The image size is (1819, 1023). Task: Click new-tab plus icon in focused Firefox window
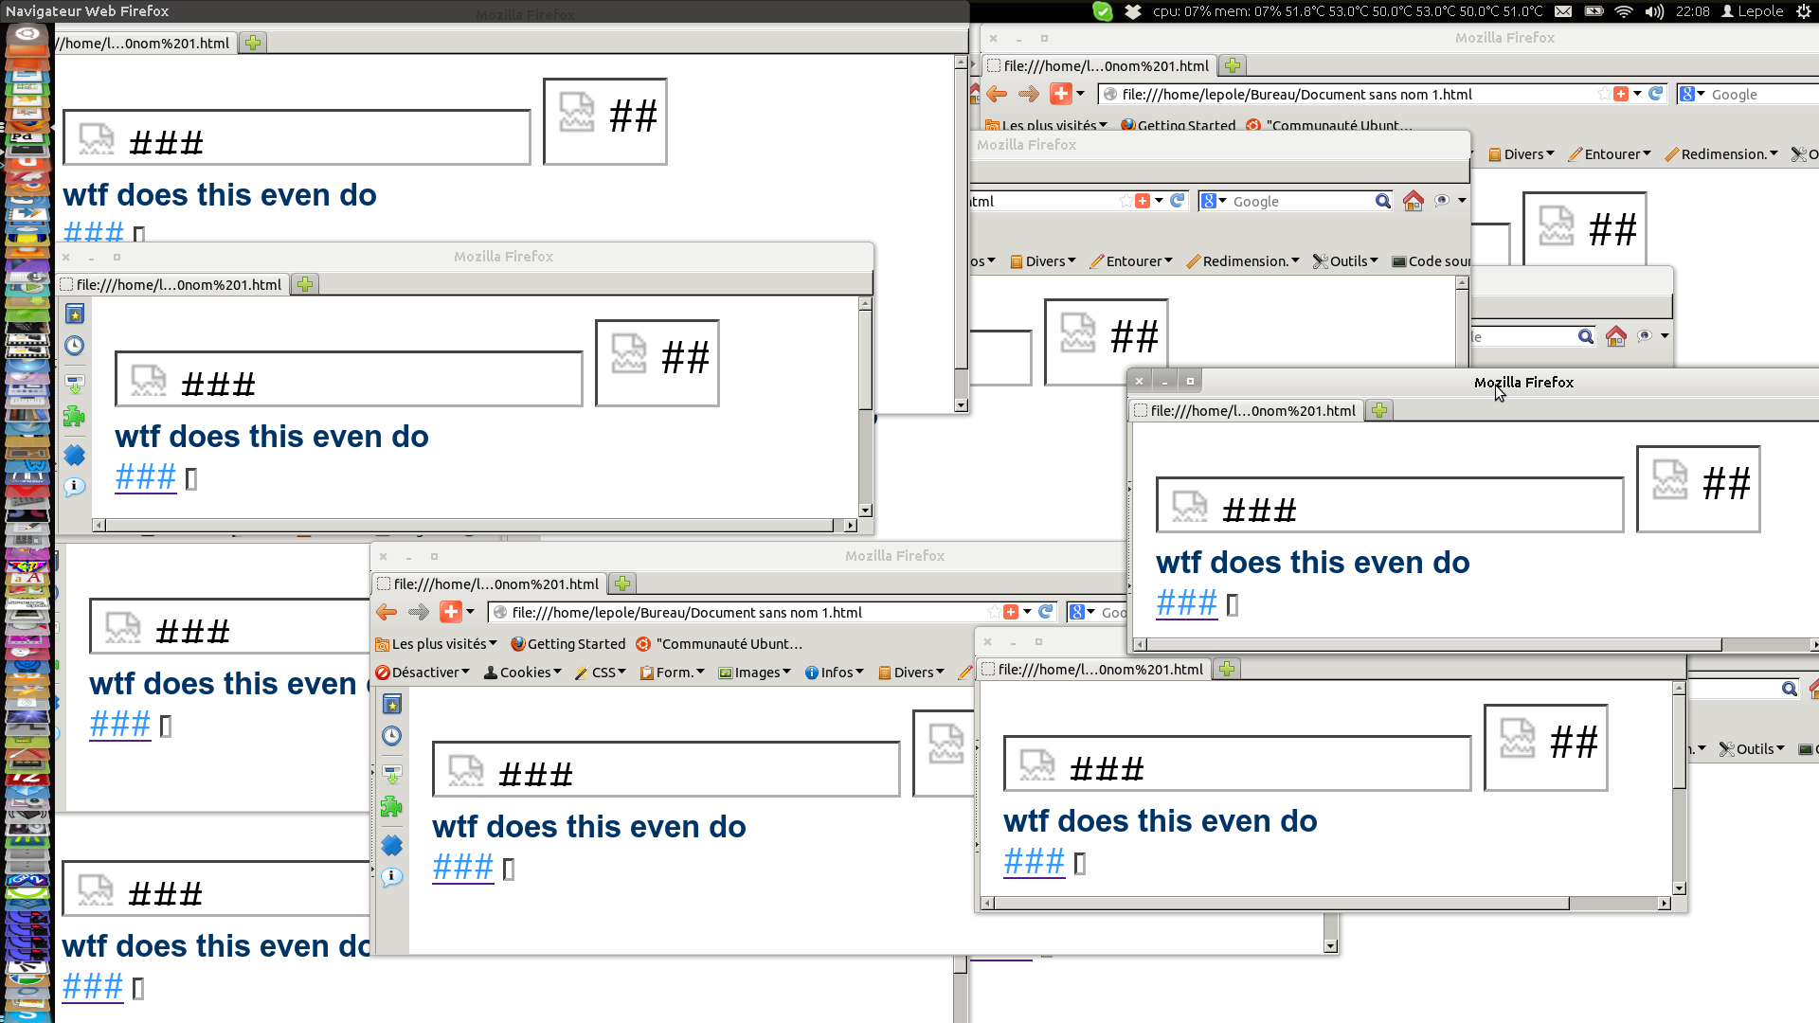point(1379,410)
